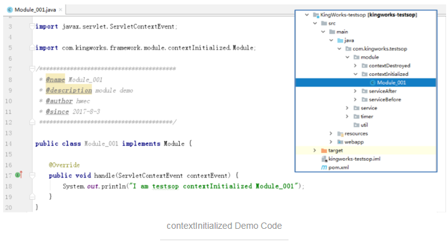Viewport: 448px width, 244px height.
Task: Click the orange target folder icon
Action: (x=324, y=150)
